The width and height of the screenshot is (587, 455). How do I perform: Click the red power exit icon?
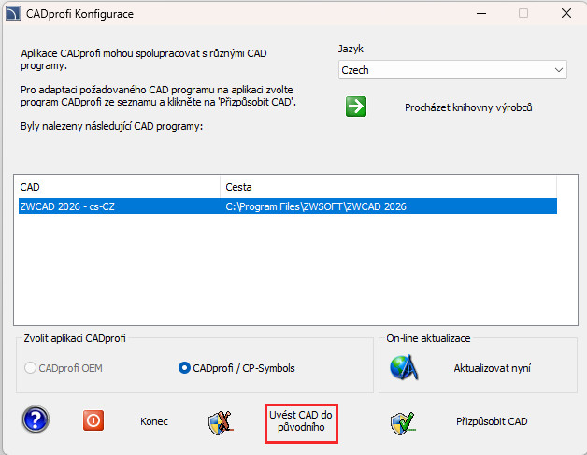pos(93,420)
